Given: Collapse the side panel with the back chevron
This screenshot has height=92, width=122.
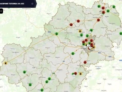Looking at the screenshot, I should [x=1, y=11].
